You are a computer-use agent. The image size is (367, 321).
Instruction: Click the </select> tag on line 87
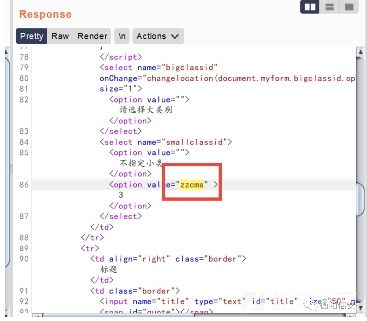click(121, 216)
